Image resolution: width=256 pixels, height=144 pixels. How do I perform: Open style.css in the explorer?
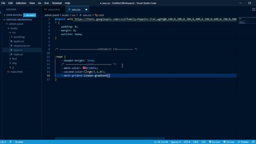click(x=18, y=54)
